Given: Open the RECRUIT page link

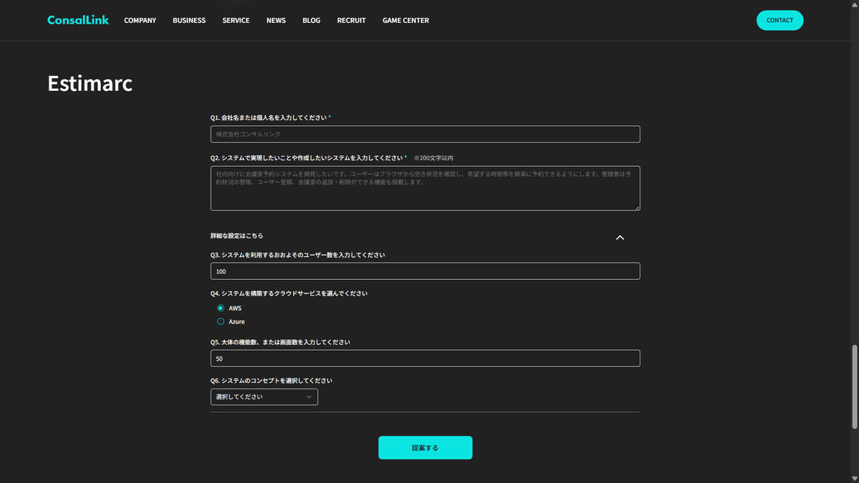Looking at the screenshot, I should tap(351, 20).
